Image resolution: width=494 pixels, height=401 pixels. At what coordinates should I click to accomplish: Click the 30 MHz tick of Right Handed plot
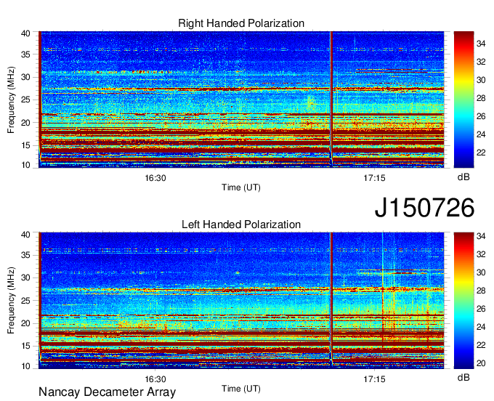coord(25,77)
